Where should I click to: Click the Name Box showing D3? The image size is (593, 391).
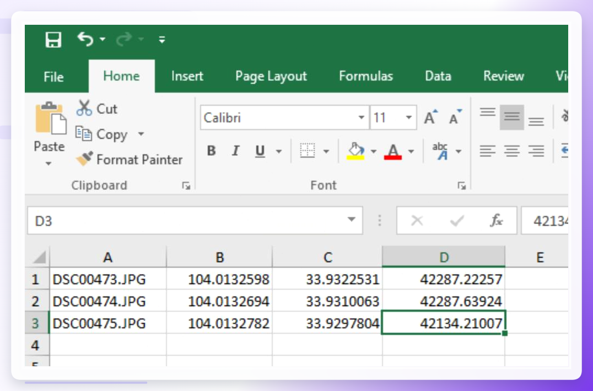pos(195,220)
